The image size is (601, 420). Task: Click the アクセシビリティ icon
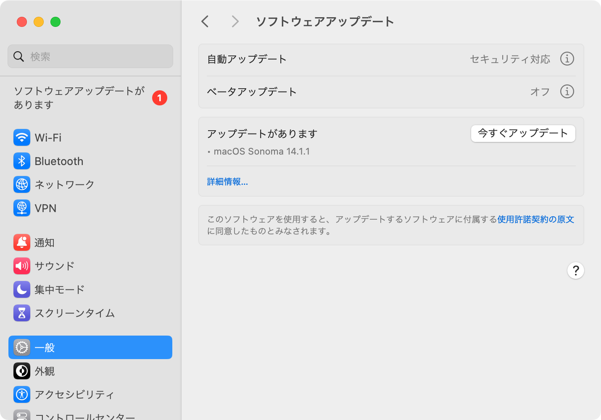pos(22,394)
